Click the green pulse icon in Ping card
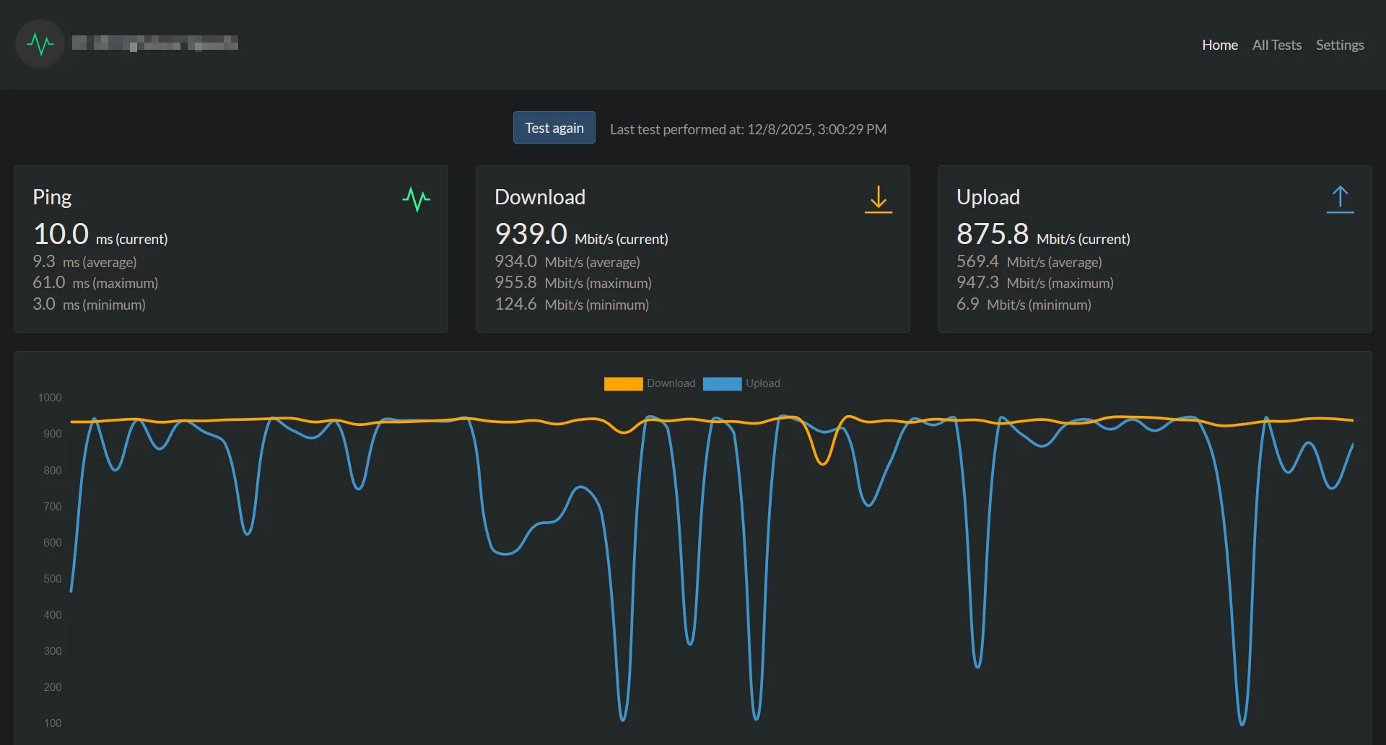Screen dimensions: 1386x745 (416, 199)
